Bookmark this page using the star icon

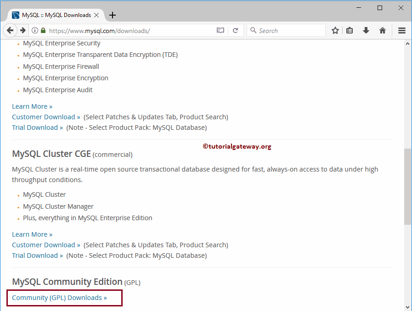click(x=335, y=30)
